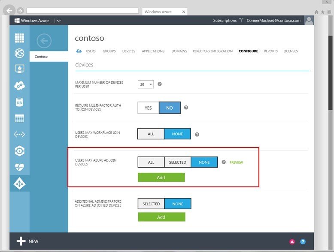Open the browser home icon

click(x=316, y=12)
